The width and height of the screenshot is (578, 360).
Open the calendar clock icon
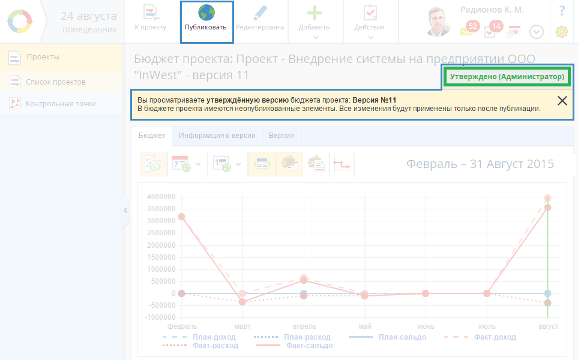[513, 32]
